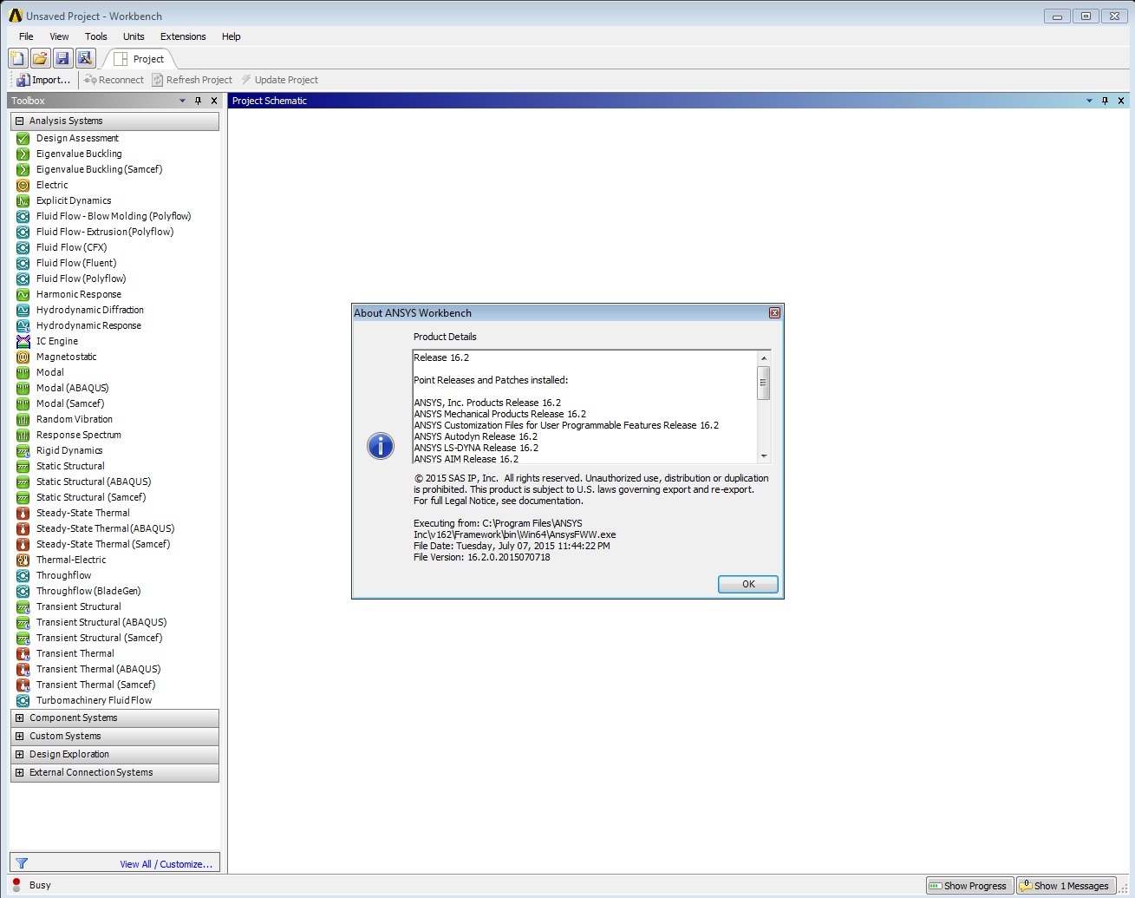Click the Turbomachinery Fluid Flow icon
1135x898 pixels.
(23, 700)
